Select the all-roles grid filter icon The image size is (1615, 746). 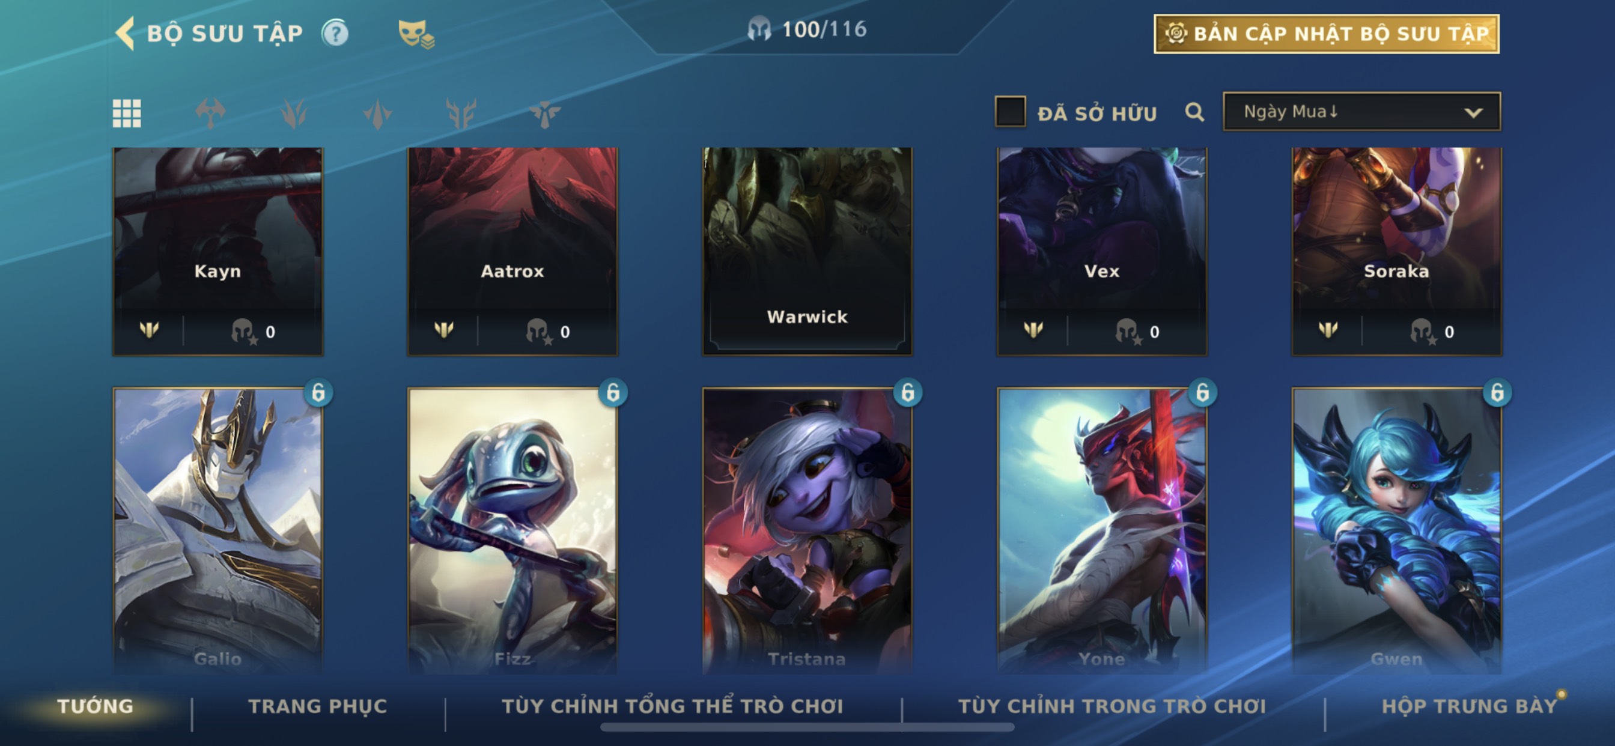127,114
